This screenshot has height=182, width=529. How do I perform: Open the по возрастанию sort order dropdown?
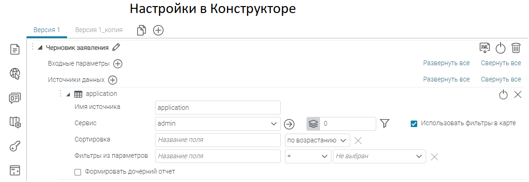pyautogui.click(x=318, y=140)
